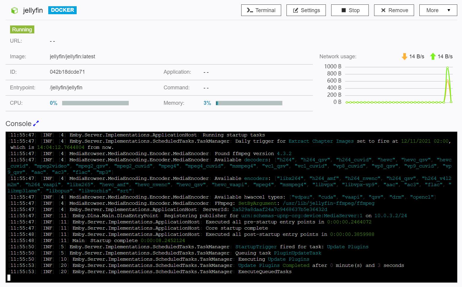This screenshot has height=287, width=462.
Task: Stop the jellyfin container
Action: (350, 10)
